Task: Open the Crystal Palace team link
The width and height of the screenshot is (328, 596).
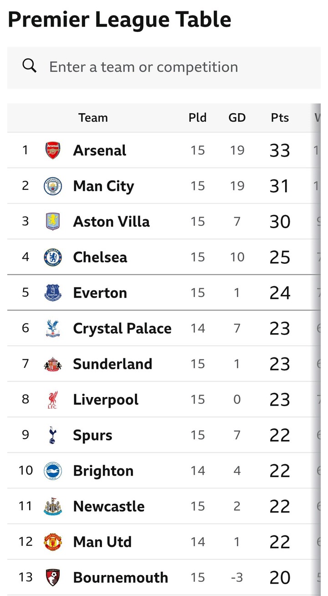Action: point(122,328)
